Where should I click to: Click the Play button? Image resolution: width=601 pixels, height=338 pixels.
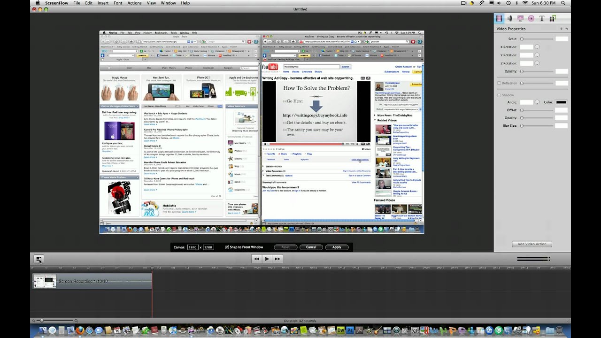(x=267, y=259)
